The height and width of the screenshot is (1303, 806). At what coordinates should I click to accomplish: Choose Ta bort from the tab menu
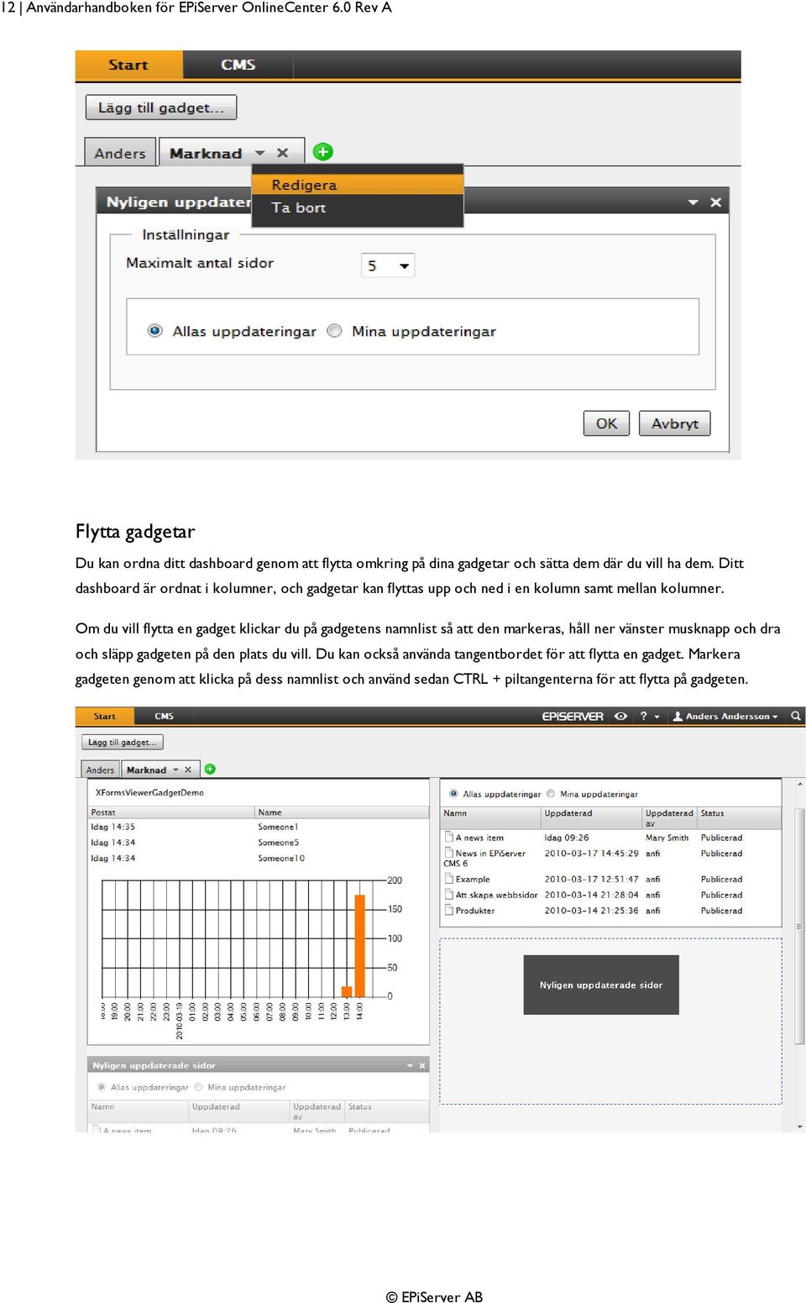click(358, 208)
